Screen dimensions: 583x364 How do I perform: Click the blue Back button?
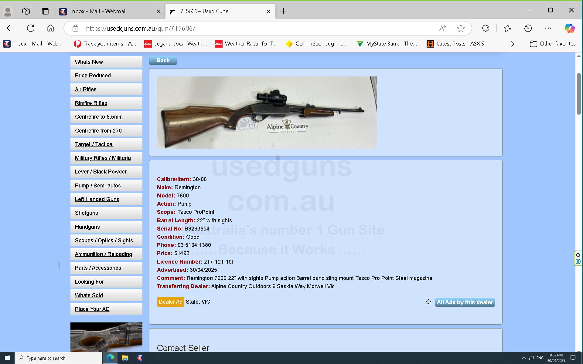(163, 60)
